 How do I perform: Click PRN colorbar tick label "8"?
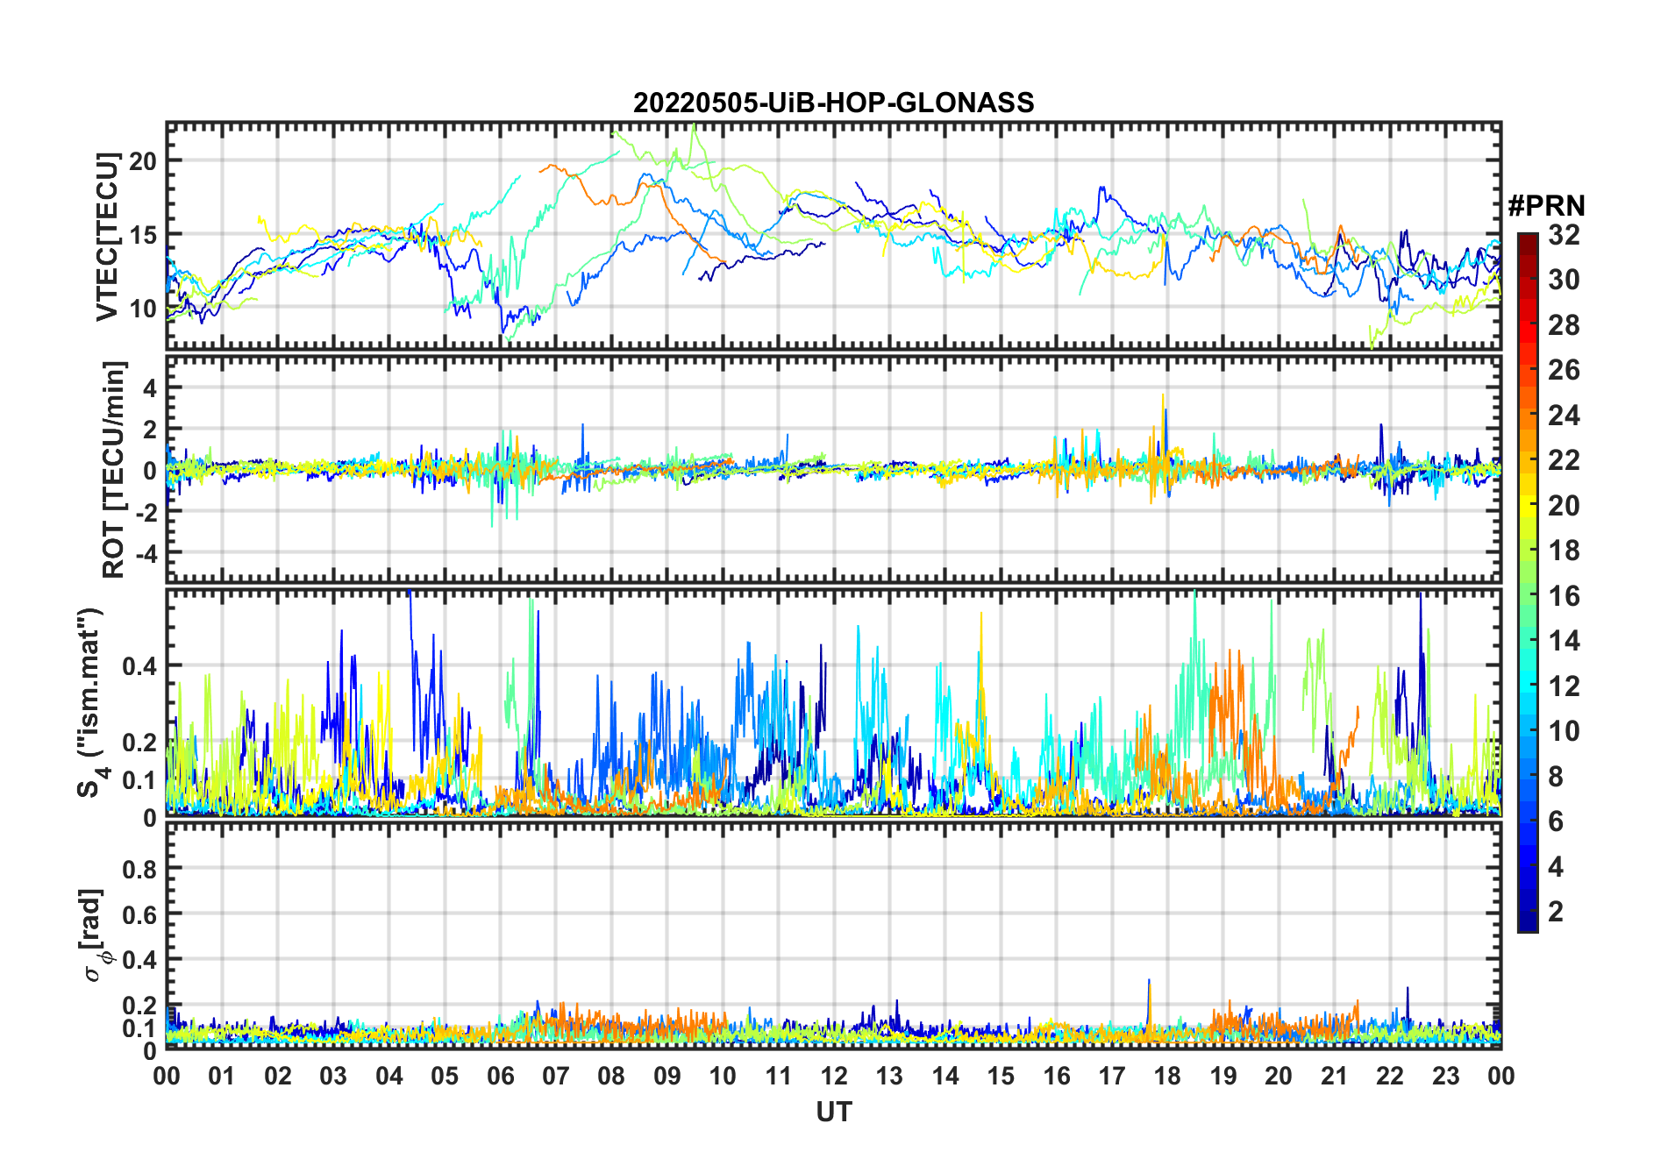coord(1557,777)
